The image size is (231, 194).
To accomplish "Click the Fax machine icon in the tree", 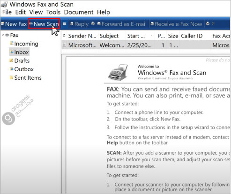I will (x=7, y=35).
